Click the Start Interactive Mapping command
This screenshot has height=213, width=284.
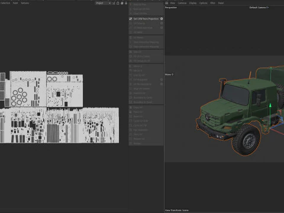click(x=146, y=42)
